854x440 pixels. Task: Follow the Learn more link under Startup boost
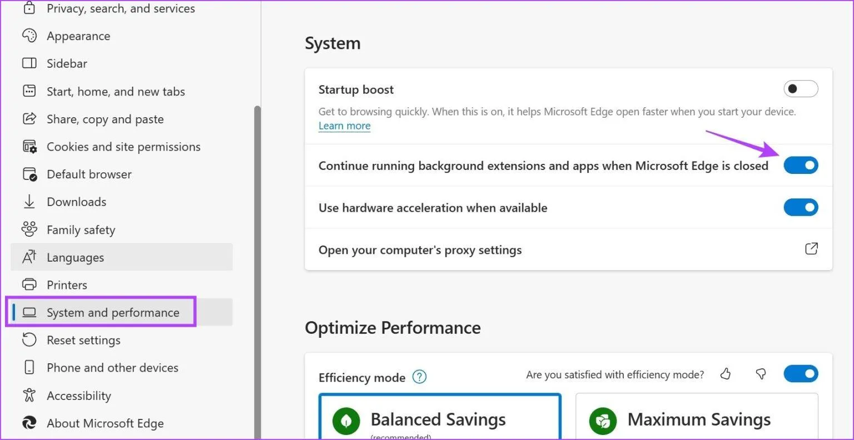click(x=344, y=126)
